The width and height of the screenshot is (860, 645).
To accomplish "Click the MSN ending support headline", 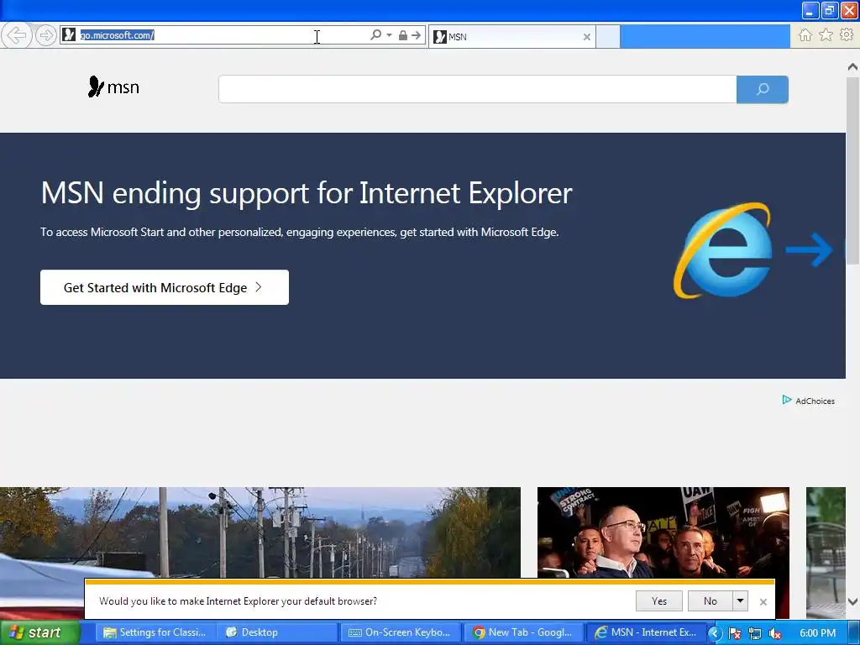I will (307, 193).
